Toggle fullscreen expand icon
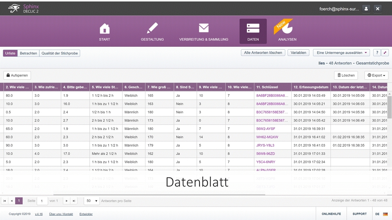 click(x=385, y=53)
